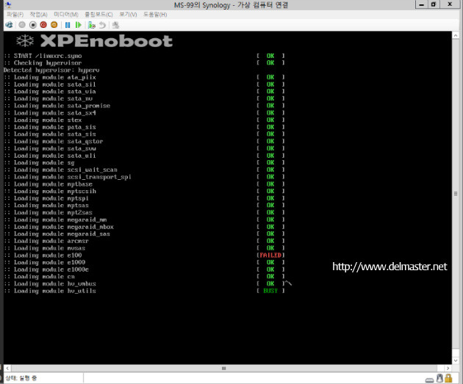Click the BUSY status next to hv_utils
Image resolution: width=463 pixels, height=384 pixels.
click(x=270, y=291)
